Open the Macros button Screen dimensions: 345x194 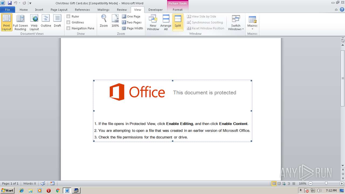click(x=252, y=20)
